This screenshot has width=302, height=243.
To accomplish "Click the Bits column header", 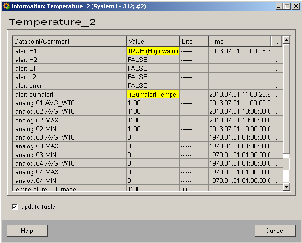I will [x=193, y=41].
